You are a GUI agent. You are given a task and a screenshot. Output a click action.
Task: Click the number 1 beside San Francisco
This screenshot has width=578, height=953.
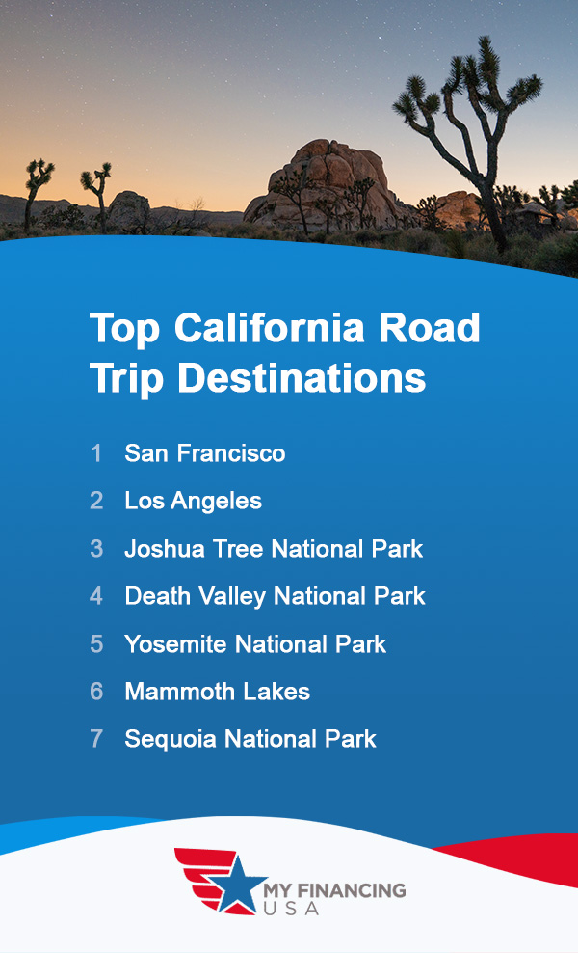pyautogui.click(x=96, y=453)
